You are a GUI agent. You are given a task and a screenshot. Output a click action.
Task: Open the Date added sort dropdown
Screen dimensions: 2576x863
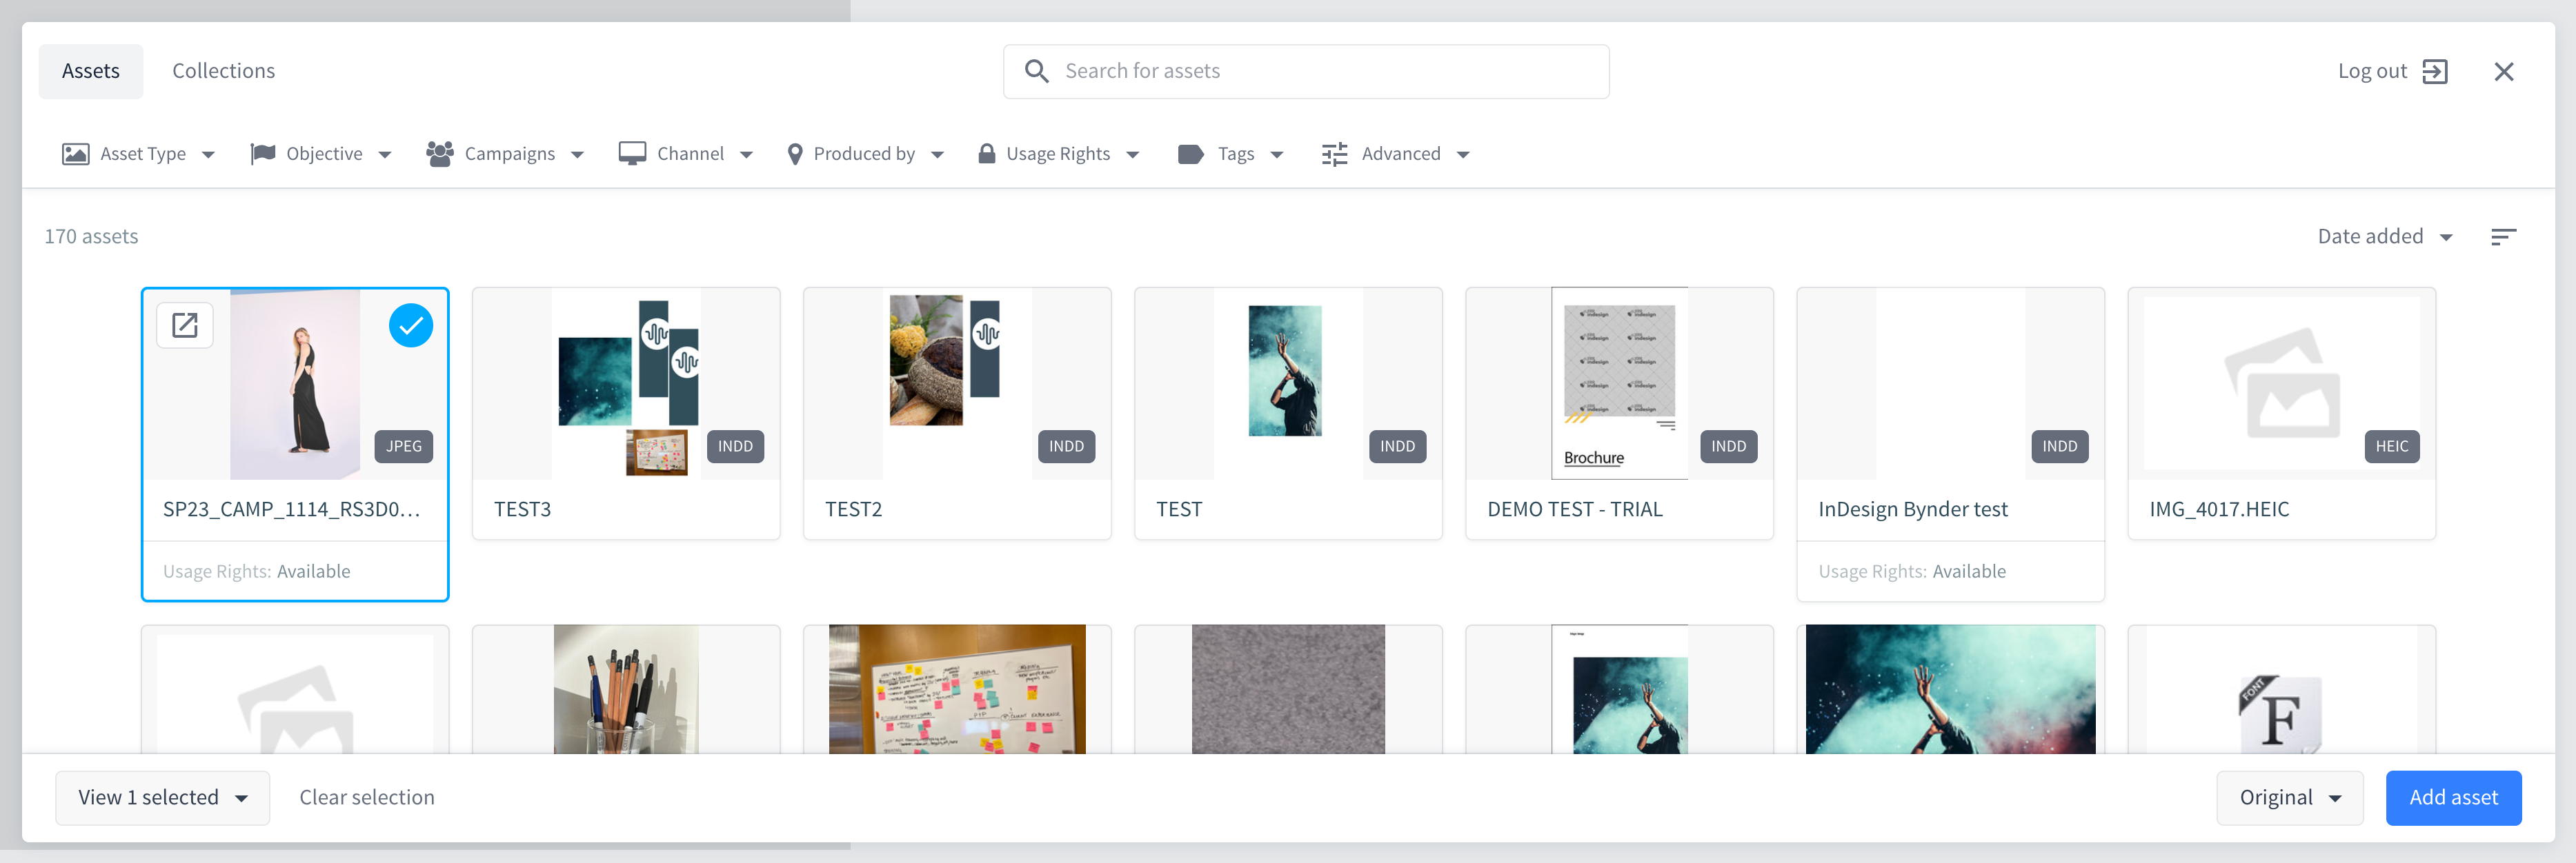2384,236
